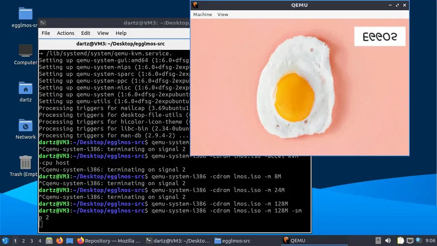Click the QEMU taskbar entry
Screen dimensions: 437x246
click(315, 241)
